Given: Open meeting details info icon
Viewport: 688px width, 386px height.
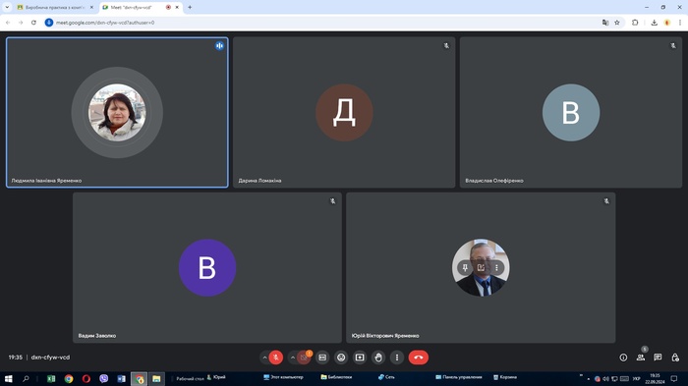Looking at the screenshot, I should [623, 358].
